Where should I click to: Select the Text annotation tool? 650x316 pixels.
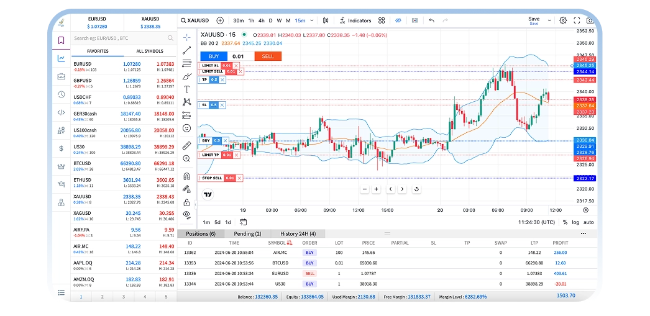pyautogui.click(x=186, y=89)
